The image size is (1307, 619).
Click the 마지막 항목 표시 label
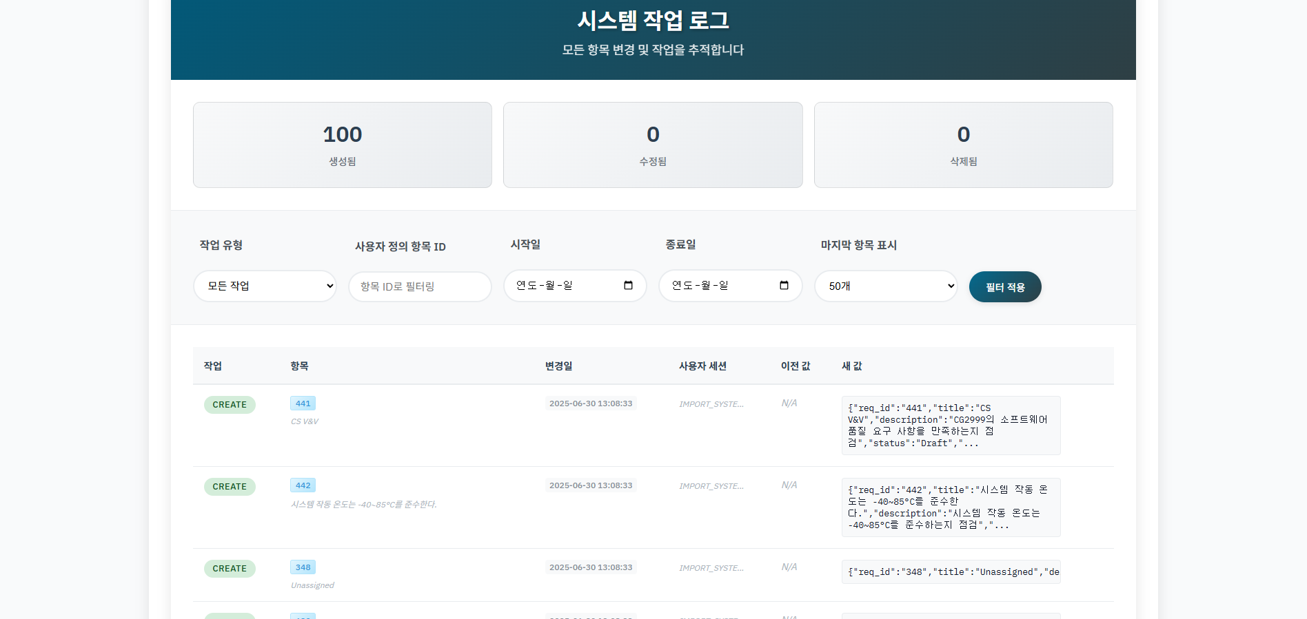858,245
